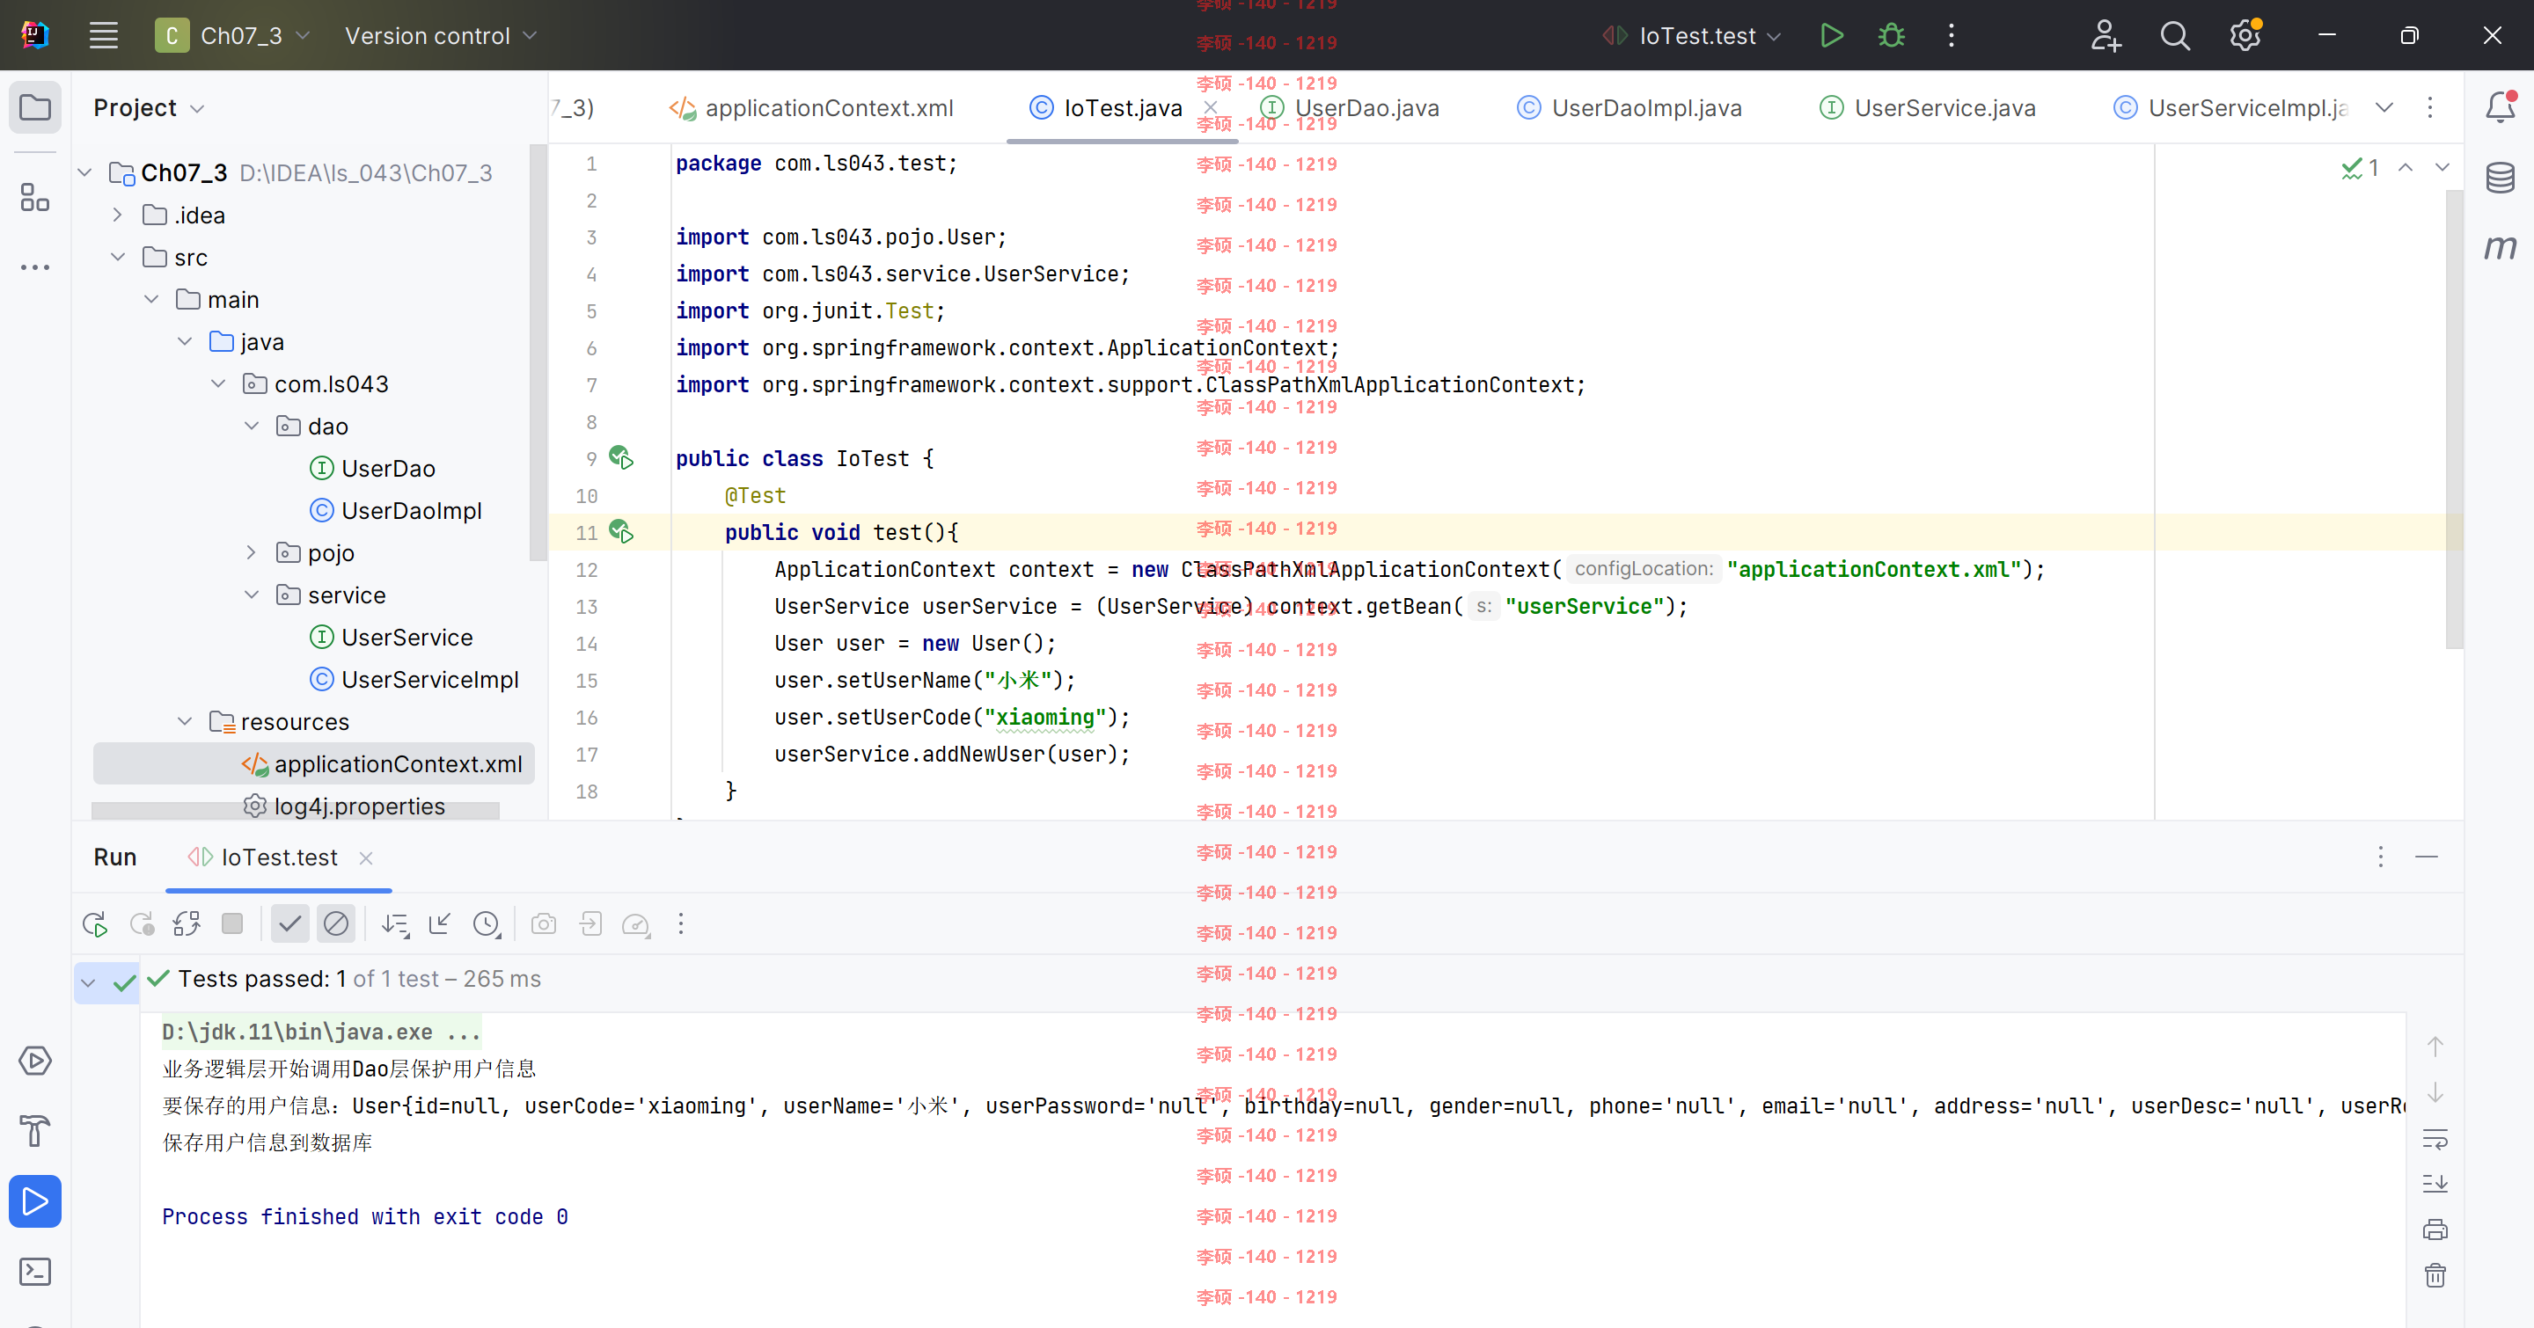Collapse the dao package

[x=251, y=426]
